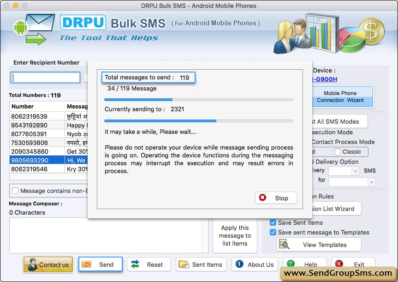Click the Reset arrows icon

(135, 264)
